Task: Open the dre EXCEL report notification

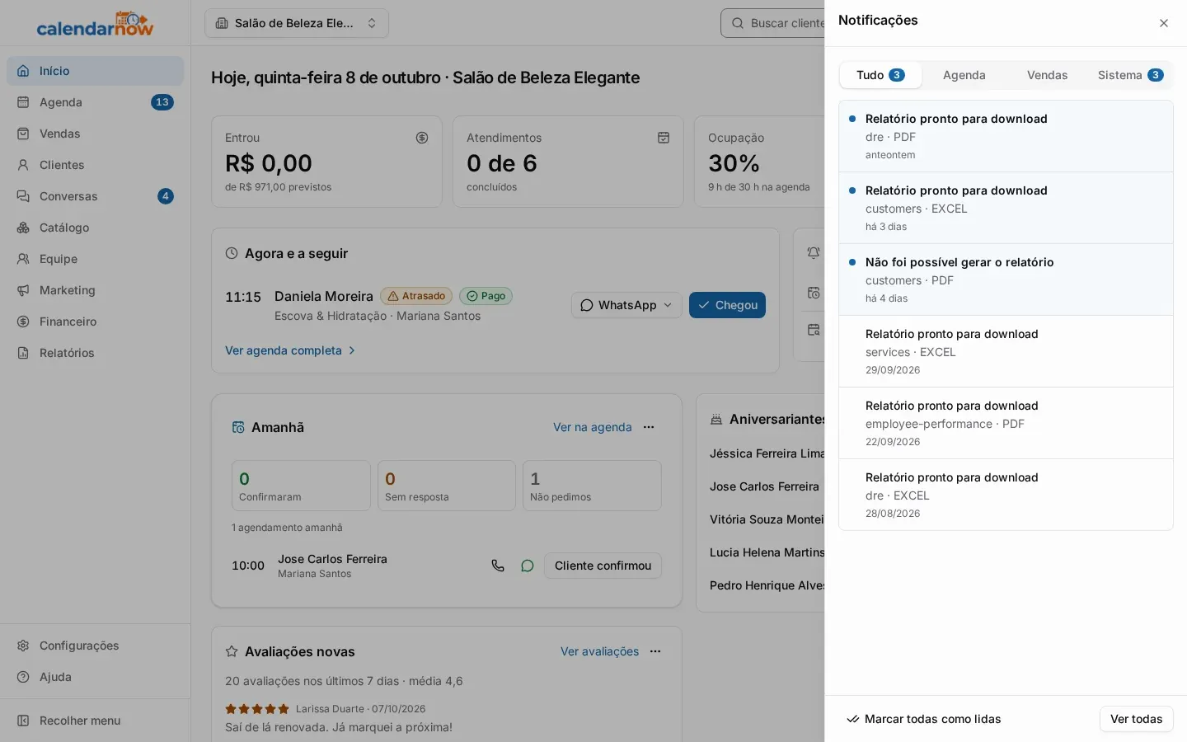Action: click(x=1006, y=495)
